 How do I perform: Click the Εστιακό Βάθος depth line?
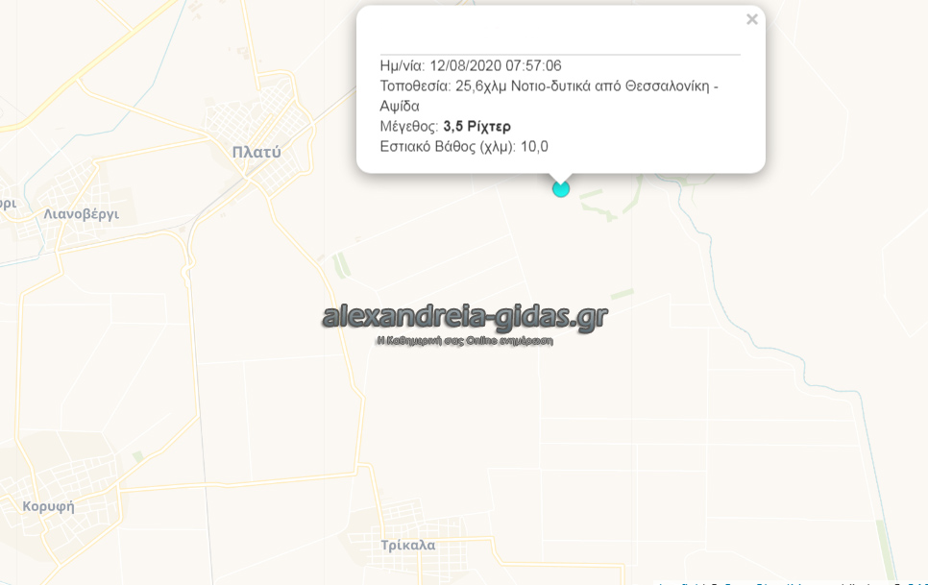coord(464,146)
